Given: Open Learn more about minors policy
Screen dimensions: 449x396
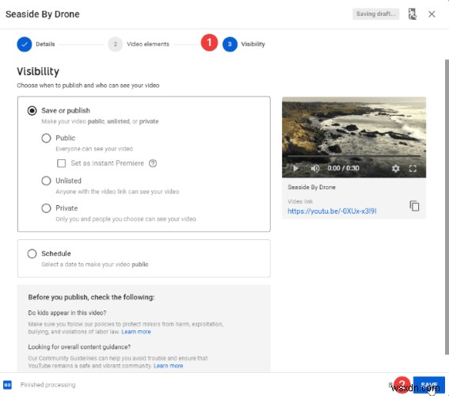Looking at the screenshot, I should point(136,332).
